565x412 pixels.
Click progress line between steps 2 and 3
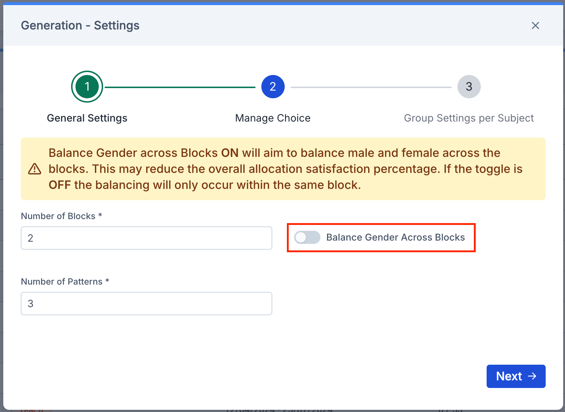pyautogui.click(x=371, y=87)
